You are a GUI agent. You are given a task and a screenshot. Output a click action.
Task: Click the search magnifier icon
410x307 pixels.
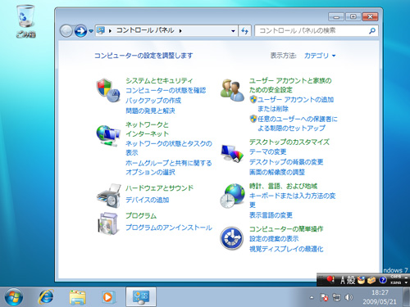pos(371,31)
